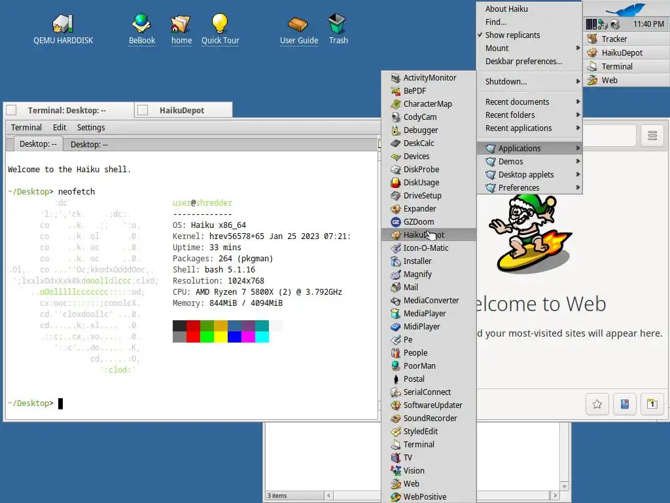Open the Edit menu in Terminal
This screenshot has width=670, height=503.
click(x=60, y=128)
